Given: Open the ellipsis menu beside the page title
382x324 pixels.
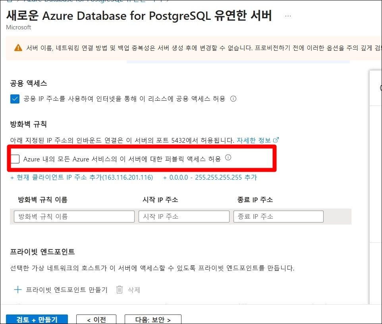Looking at the screenshot, I should [288, 16].
